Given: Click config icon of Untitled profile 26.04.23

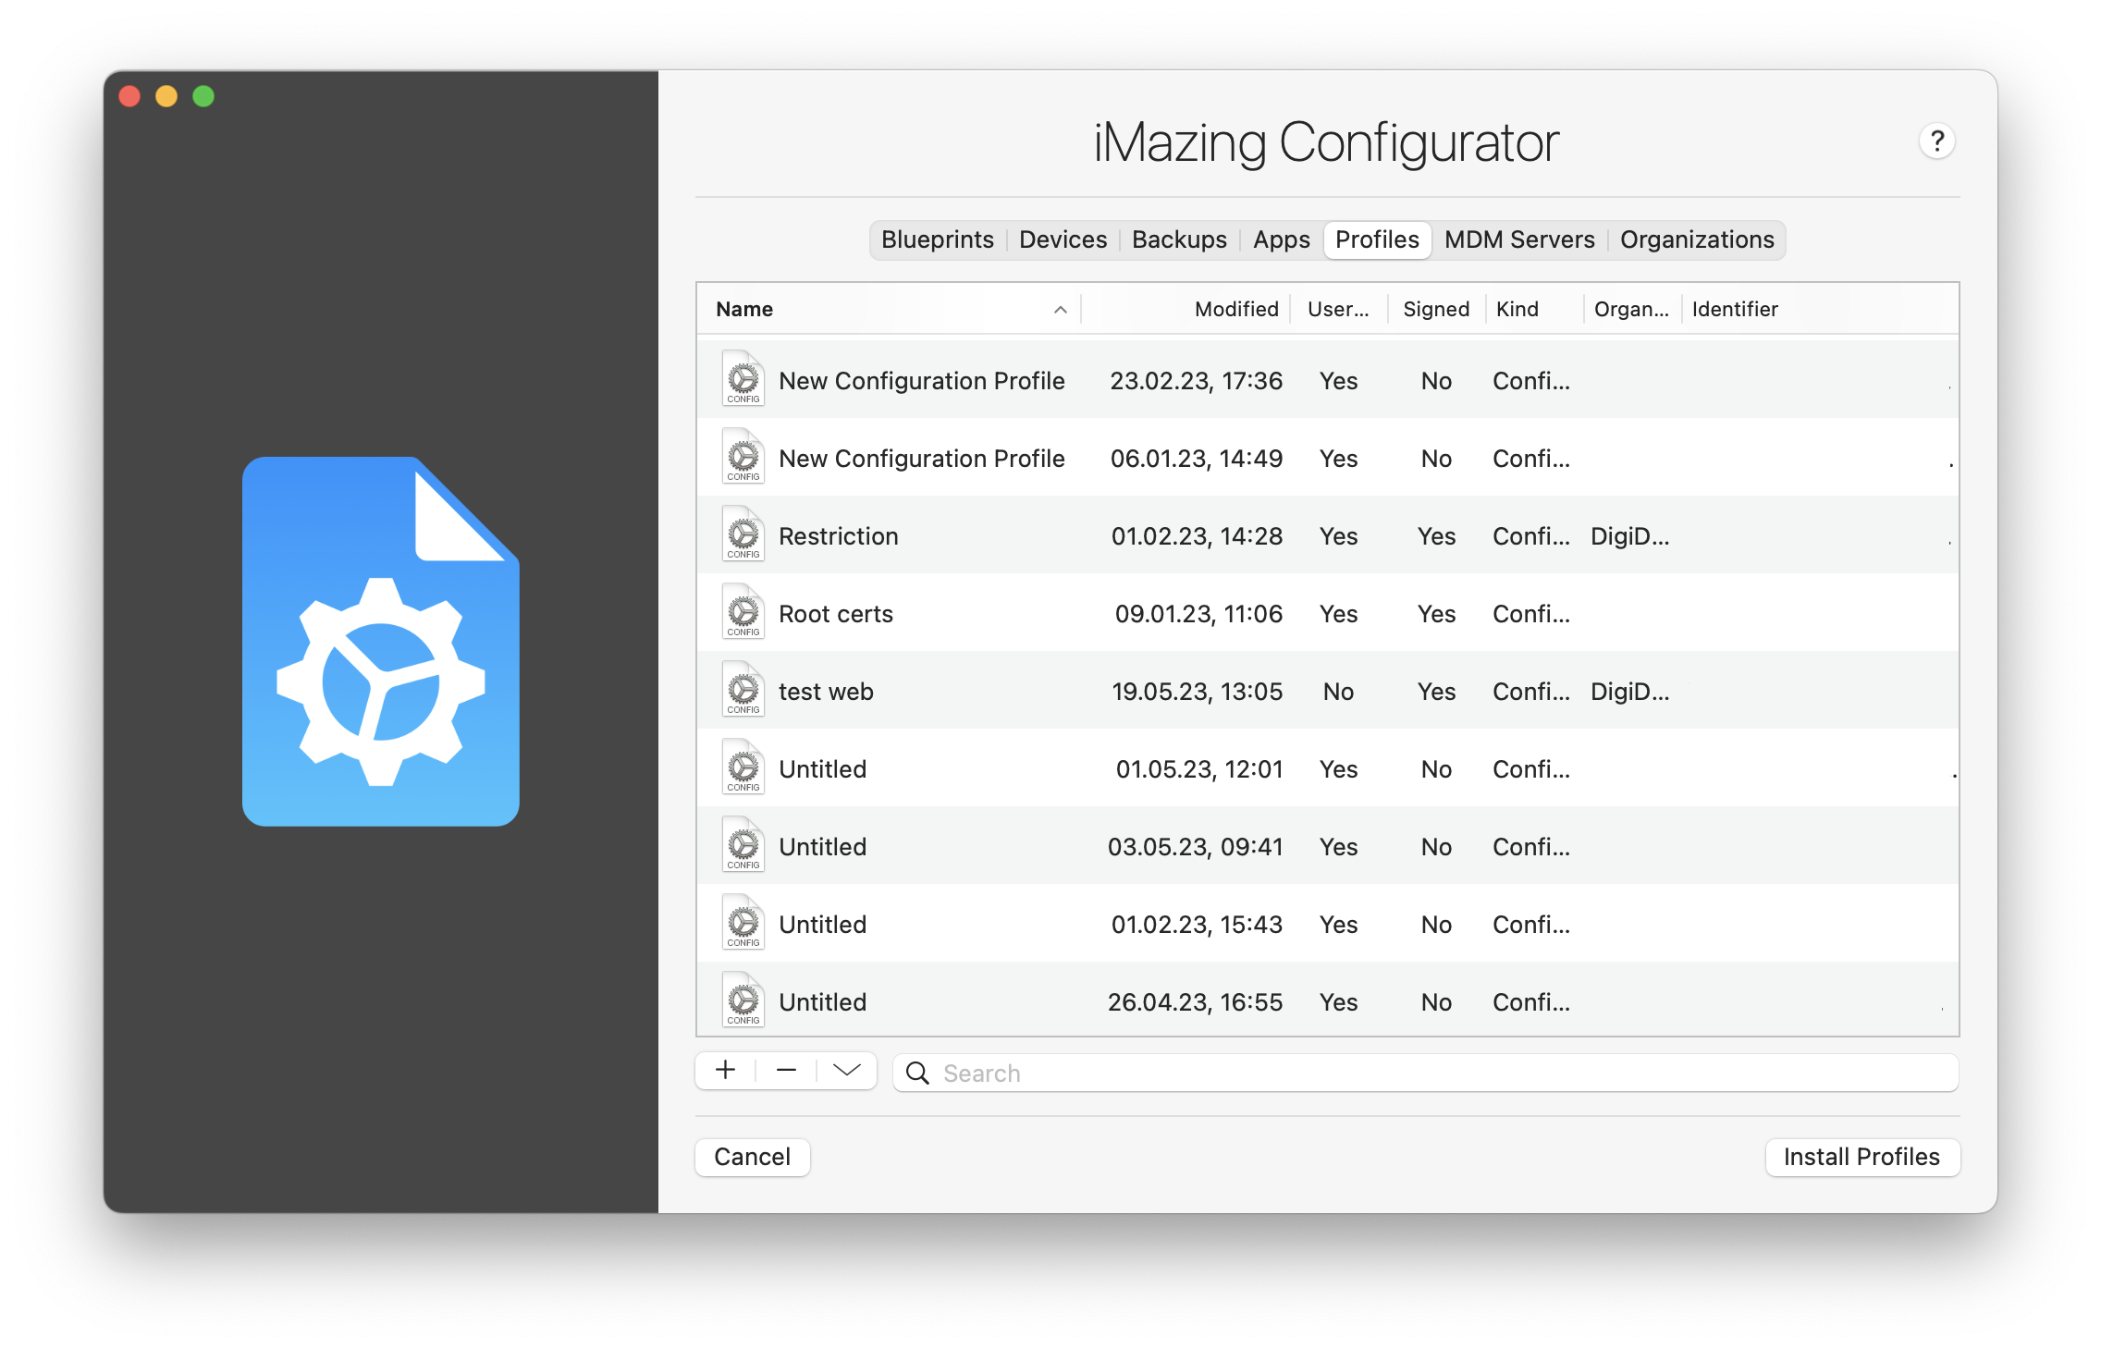Looking at the screenshot, I should [743, 1001].
